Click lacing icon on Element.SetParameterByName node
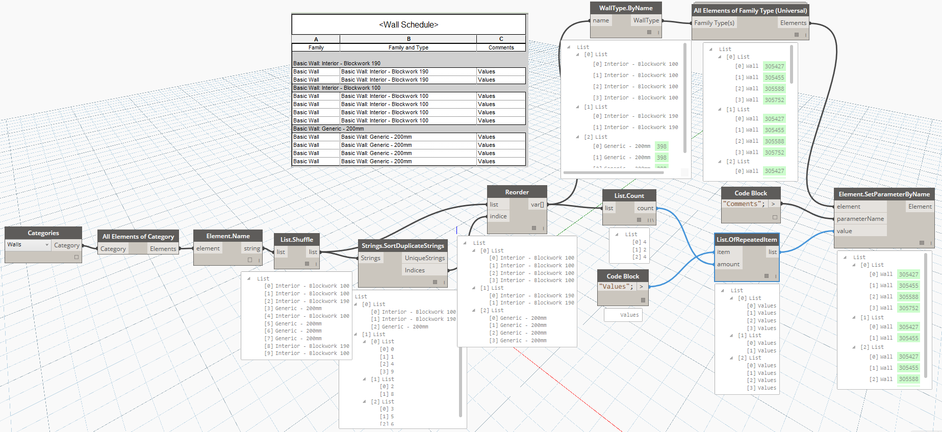Screen dimensions: 942x432 (930, 243)
